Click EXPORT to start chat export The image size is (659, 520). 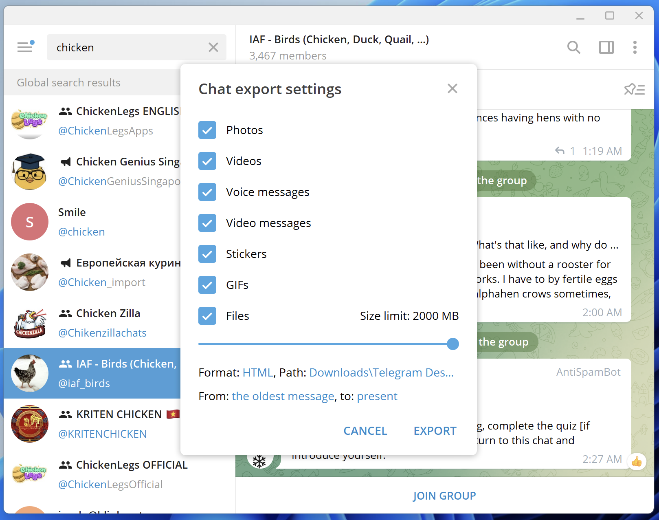(x=435, y=431)
